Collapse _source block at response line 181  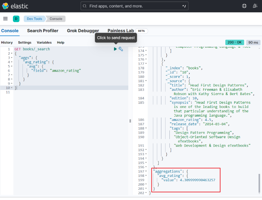(x=146, y=81)
